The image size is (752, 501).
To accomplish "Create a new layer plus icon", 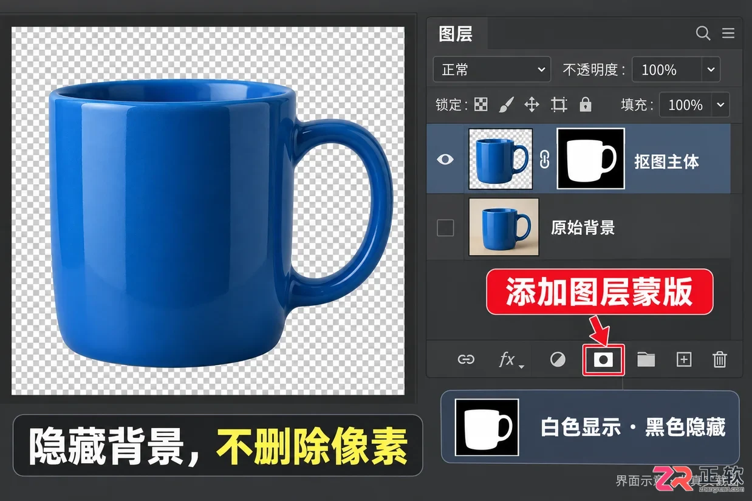I will click(x=684, y=360).
